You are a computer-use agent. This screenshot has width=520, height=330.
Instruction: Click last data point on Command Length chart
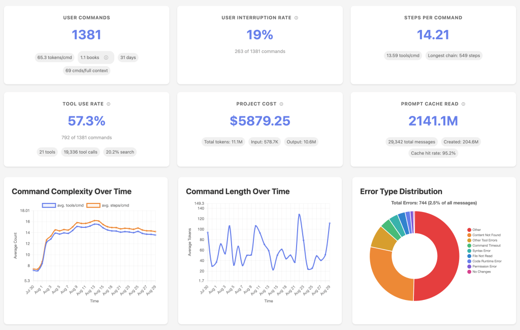click(330, 223)
